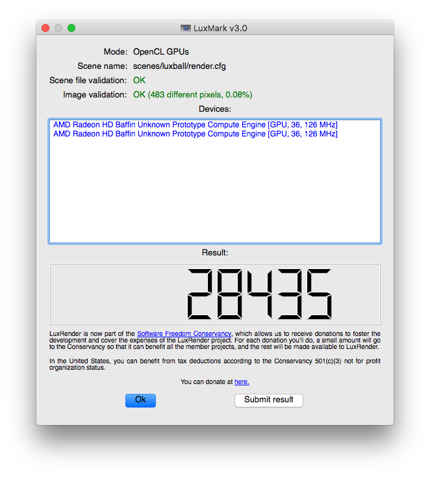Click the scene name scenes/luxball/render.cfg
Screen dimensions: 430x477
[x=179, y=66]
